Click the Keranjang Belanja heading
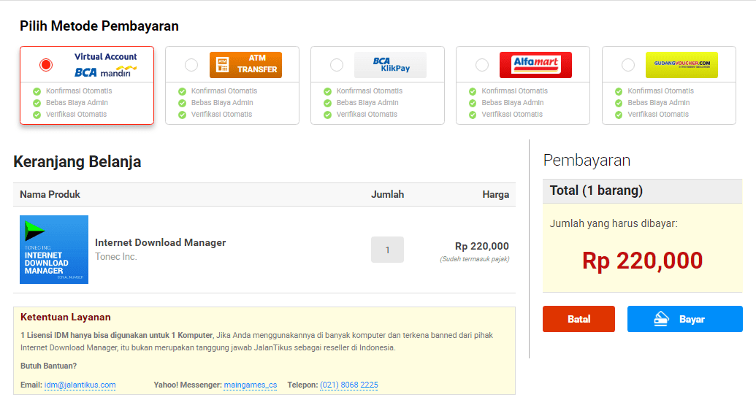 click(77, 162)
